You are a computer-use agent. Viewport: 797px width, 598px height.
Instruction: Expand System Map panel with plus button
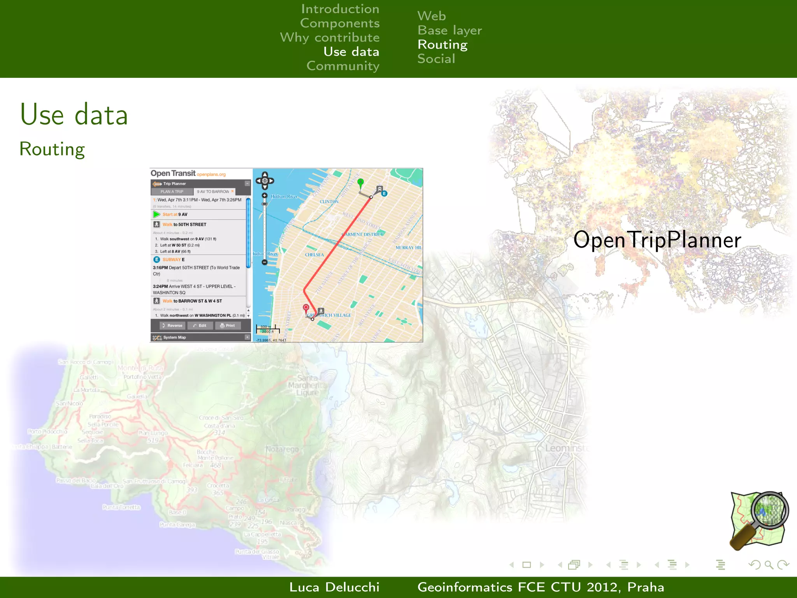click(247, 337)
